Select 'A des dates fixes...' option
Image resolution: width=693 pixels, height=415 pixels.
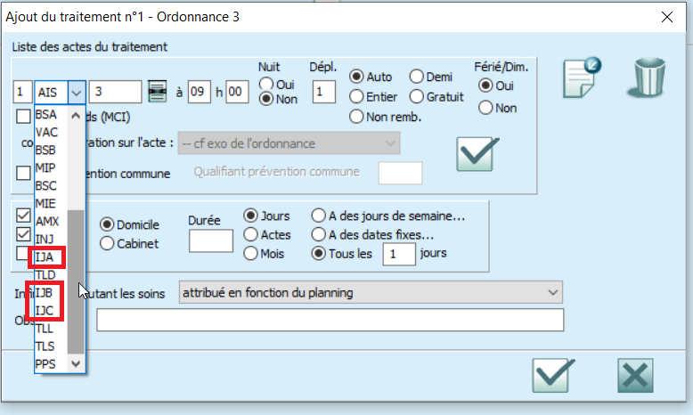tap(319, 234)
